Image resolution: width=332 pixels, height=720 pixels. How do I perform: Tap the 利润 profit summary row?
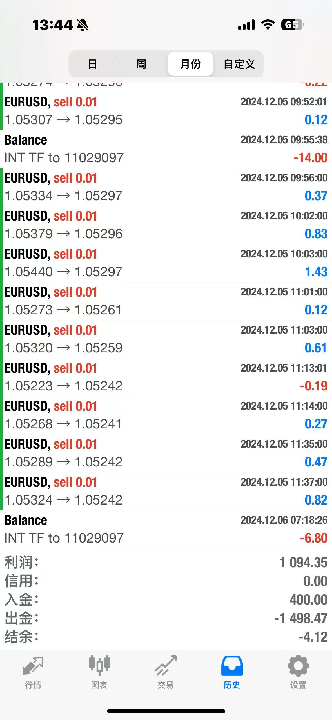coord(166,563)
